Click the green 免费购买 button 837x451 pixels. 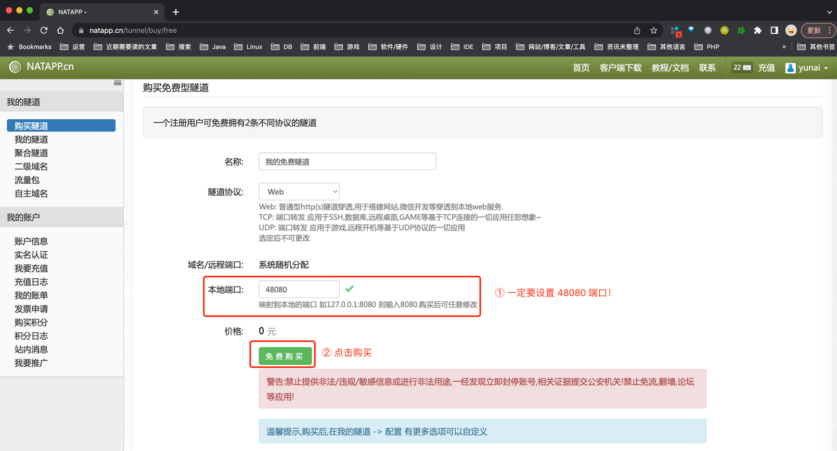click(285, 356)
